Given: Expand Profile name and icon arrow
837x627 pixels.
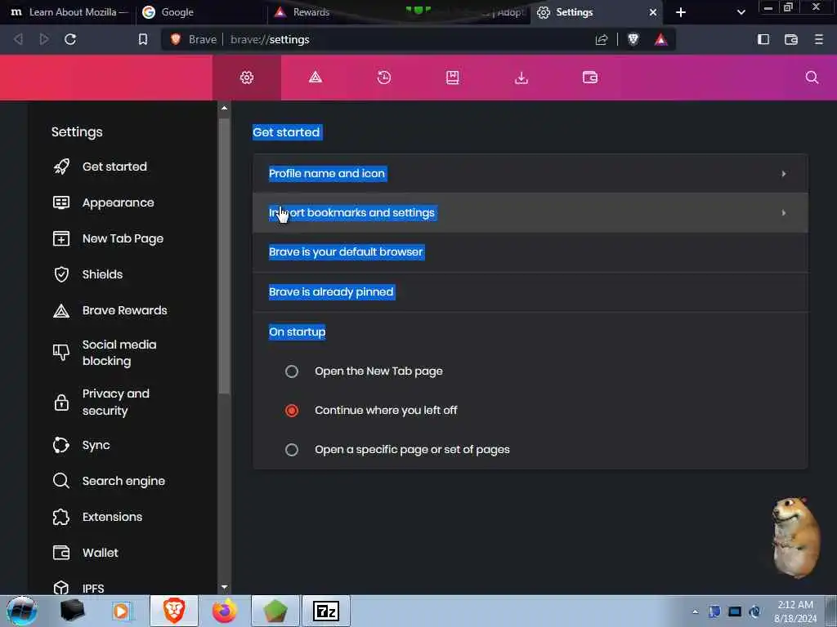Looking at the screenshot, I should 784,174.
